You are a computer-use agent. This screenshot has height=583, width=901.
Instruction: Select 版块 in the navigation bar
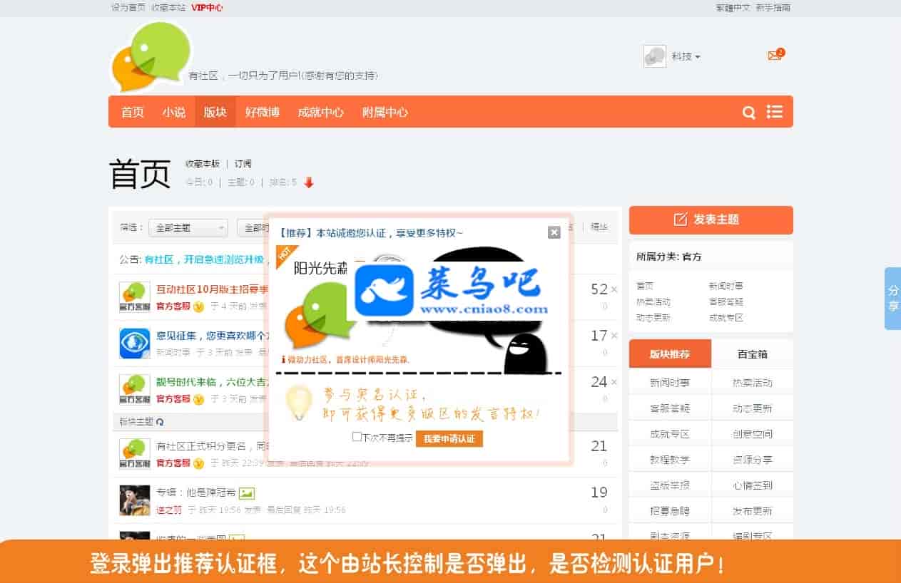click(x=215, y=113)
